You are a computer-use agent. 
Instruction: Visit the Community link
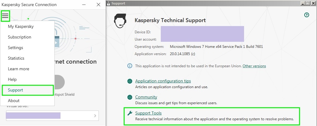tap(146, 97)
